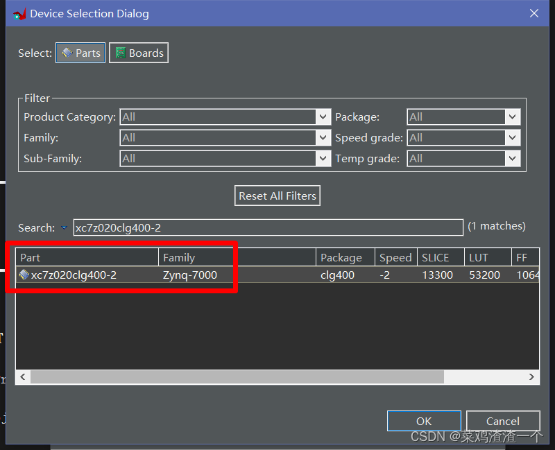Click Reset All Filters button
The image size is (555, 450).
pyautogui.click(x=277, y=196)
